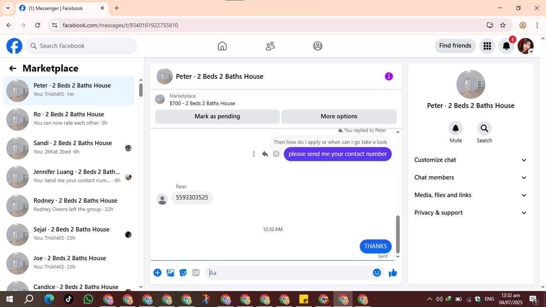Open the Home feed icon
The image size is (546, 307).
[x=222, y=46]
